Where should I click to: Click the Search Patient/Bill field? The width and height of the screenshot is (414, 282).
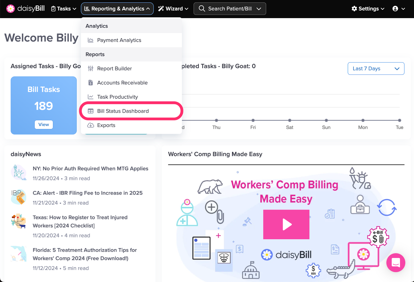(x=230, y=9)
